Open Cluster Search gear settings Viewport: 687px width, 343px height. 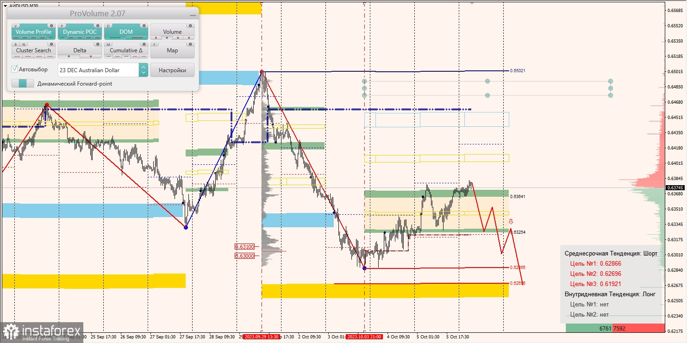click(51, 44)
